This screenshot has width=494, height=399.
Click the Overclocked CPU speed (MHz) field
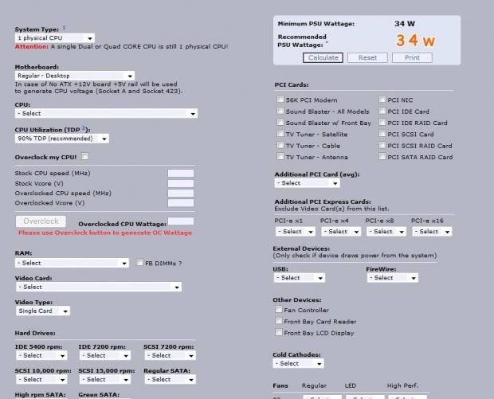click(181, 193)
